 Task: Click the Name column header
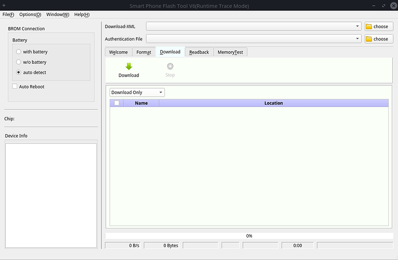tap(141, 103)
